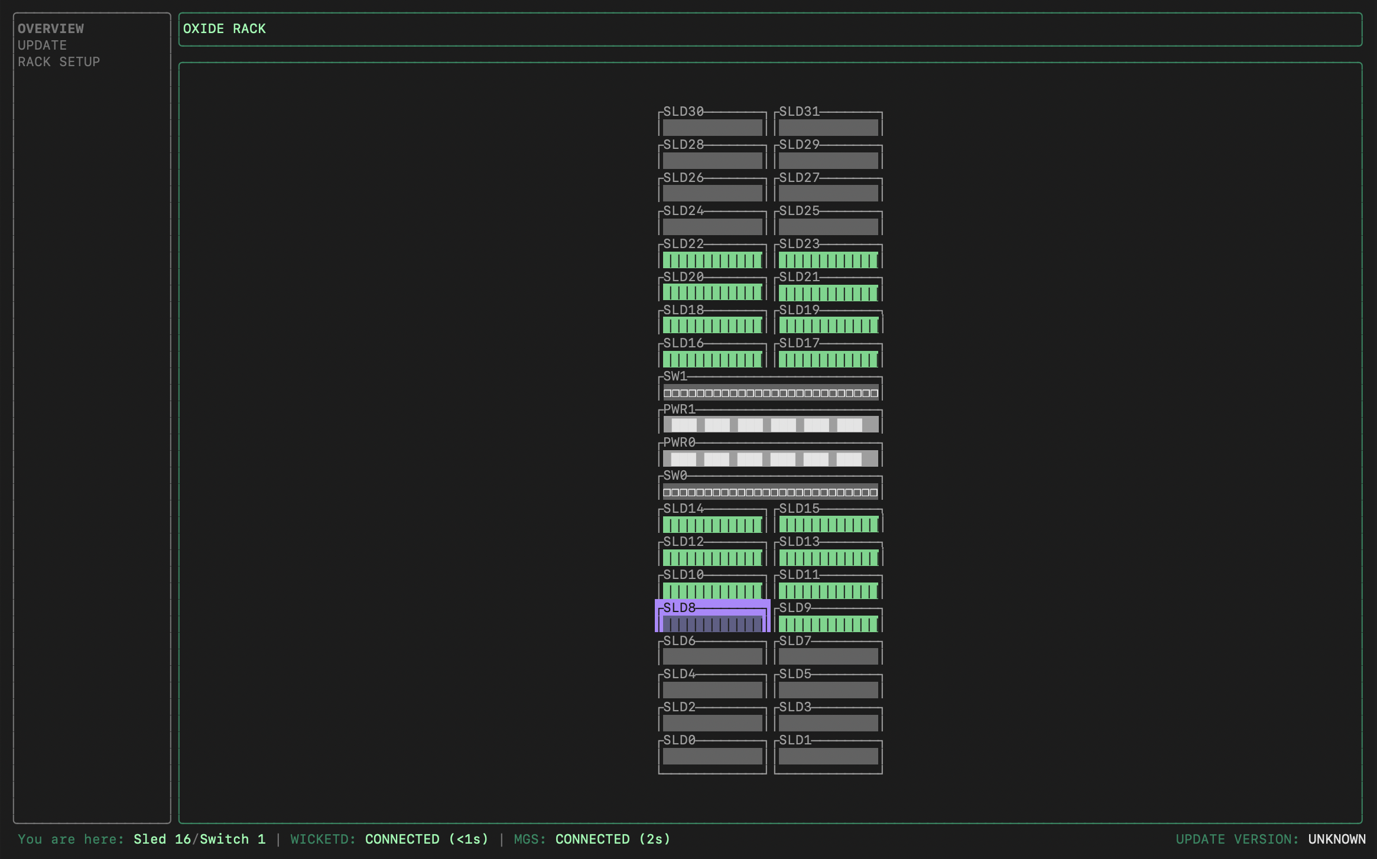
Task: Click the OXIDE RACK title header
Action: pyautogui.click(x=225, y=28)
